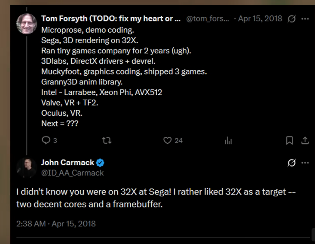Open the more options menu on John Carmack's tweet
Viewport: 315px width, 244px height.
[x=305, y=163]
